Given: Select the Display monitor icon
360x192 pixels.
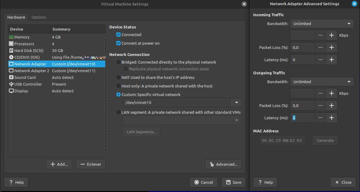Looking at the screenshot, I should (x=11, y=90).
